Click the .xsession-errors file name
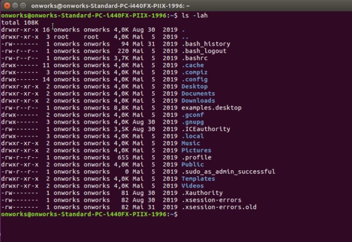 (x=212, y=200)
